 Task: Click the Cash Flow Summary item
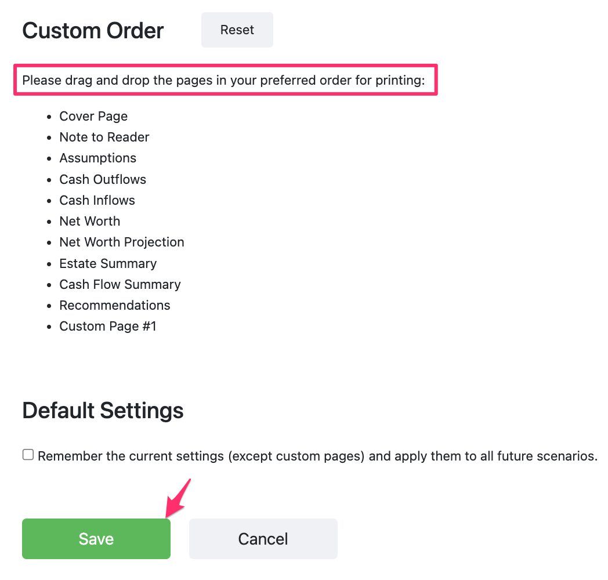(120, 285)
